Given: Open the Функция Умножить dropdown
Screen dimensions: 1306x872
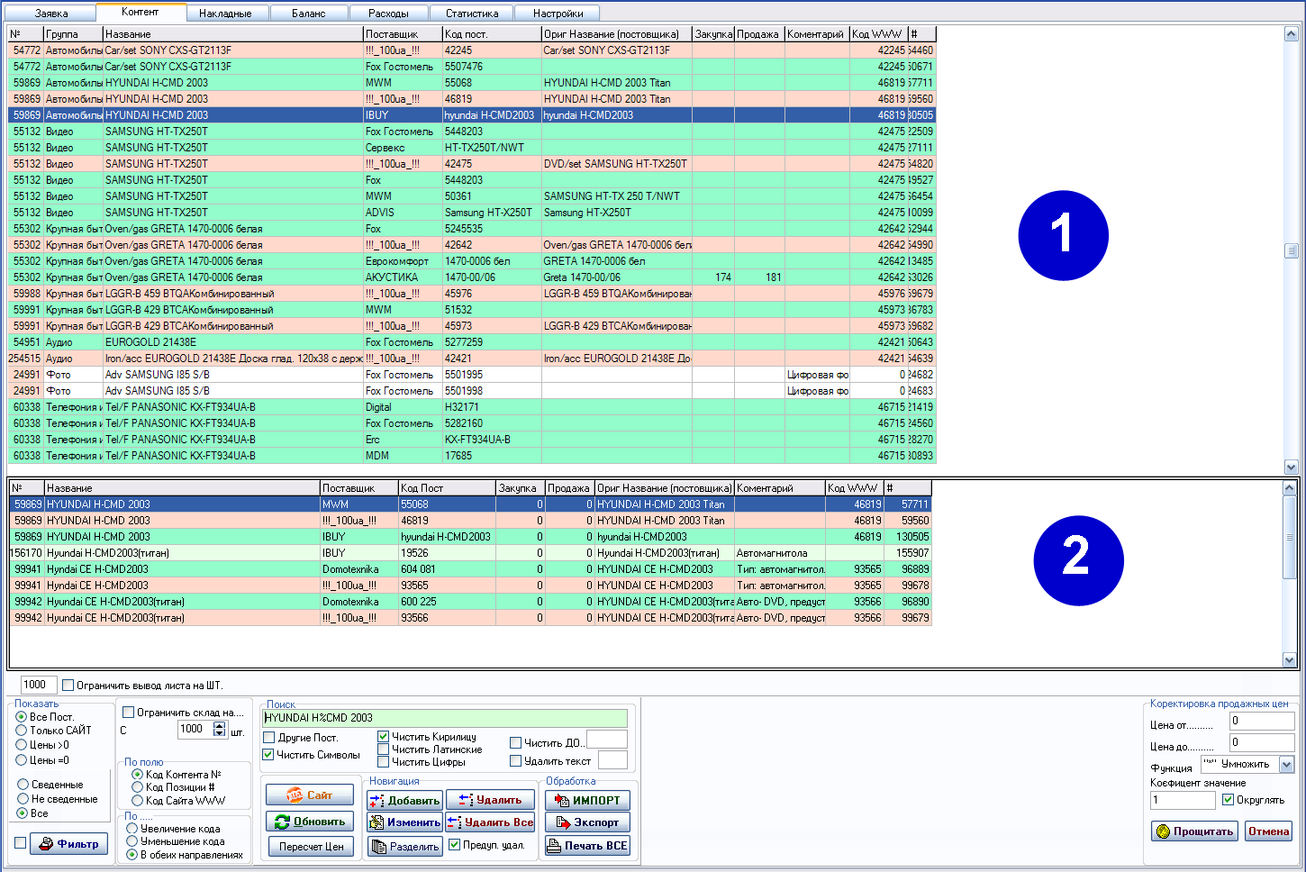Looking at the screenshot, I should [1286, 765].
